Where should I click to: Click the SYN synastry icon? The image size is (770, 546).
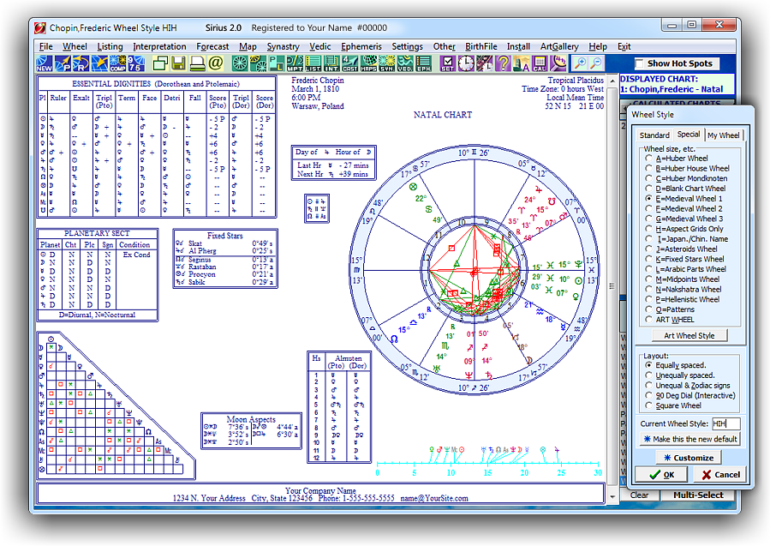[386, 63]
